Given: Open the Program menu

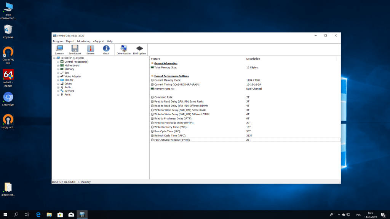Looking at the screenshot, I should [x=58, y=41].
